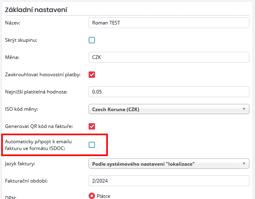The height and width of the screenshot is (199, 255).
Task: Select the 'Plátce' radio button
Action: pyautogui.click(x=92, y=196)
